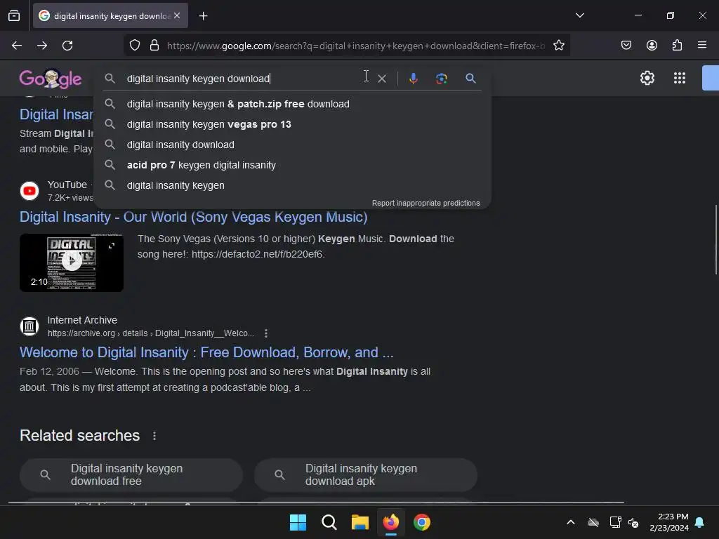Go back to previous page
719x539 pixels.
[17, 46]
